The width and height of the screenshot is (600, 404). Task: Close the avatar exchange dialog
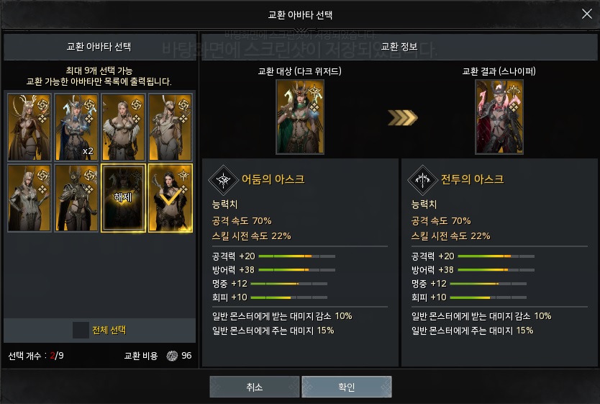(x=586, y=14)
